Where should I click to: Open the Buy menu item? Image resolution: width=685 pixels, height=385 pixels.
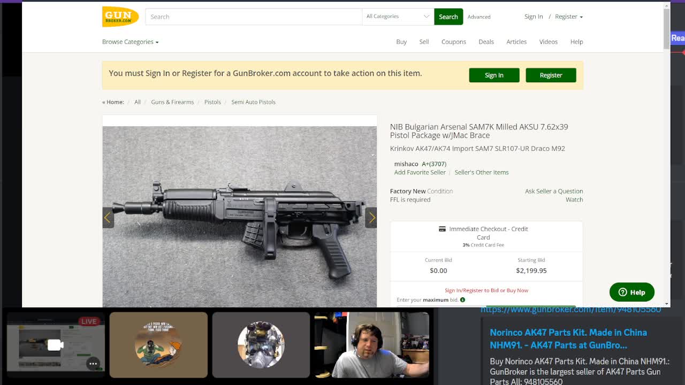click(x=401, y=42)
